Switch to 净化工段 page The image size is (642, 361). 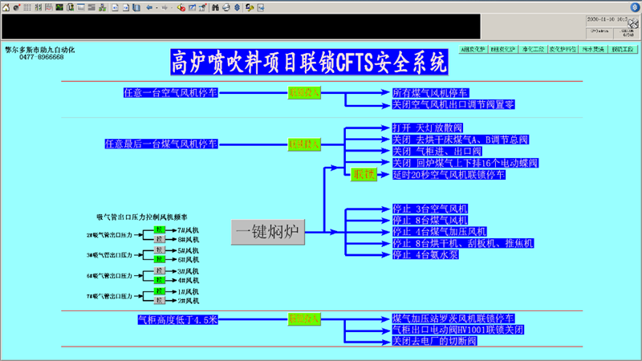point(533,49)
